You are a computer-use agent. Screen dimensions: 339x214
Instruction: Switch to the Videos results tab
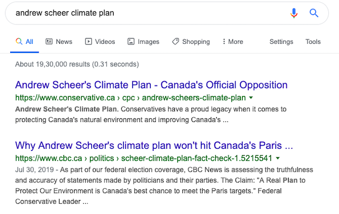pyautogui.click(x=100, y=41)
